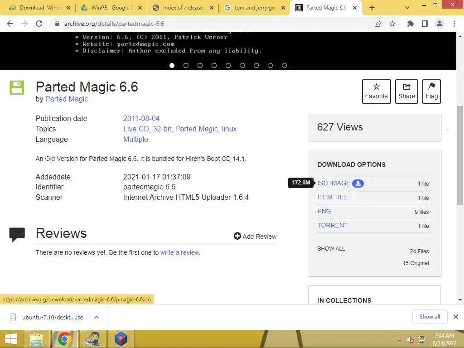Switch to the Index of /releases tab
This screenshot has height=348, width=464.
(x=179, y=8)
